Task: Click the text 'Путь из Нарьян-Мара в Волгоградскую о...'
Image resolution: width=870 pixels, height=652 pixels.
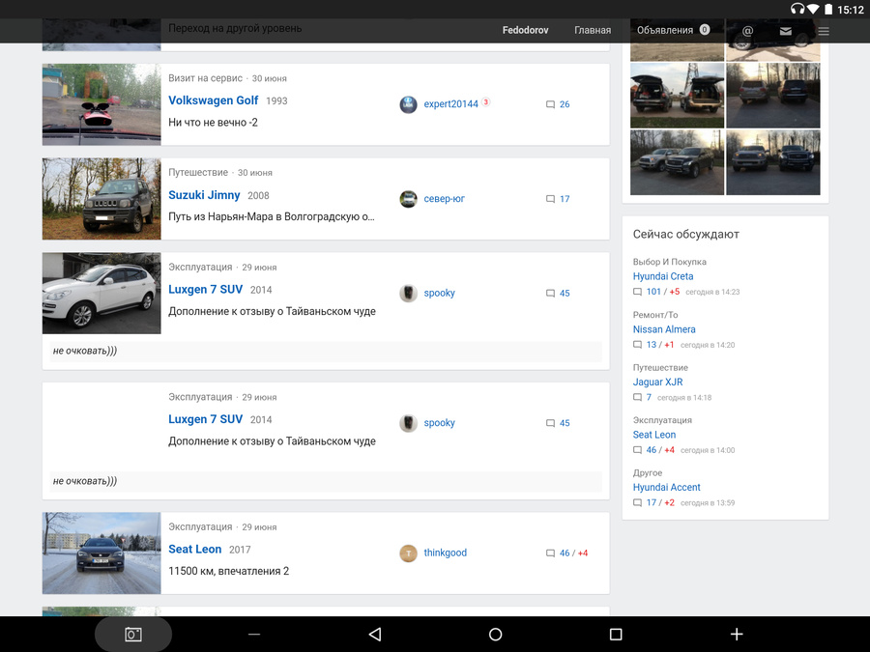Action: click(x=272, y=216)
